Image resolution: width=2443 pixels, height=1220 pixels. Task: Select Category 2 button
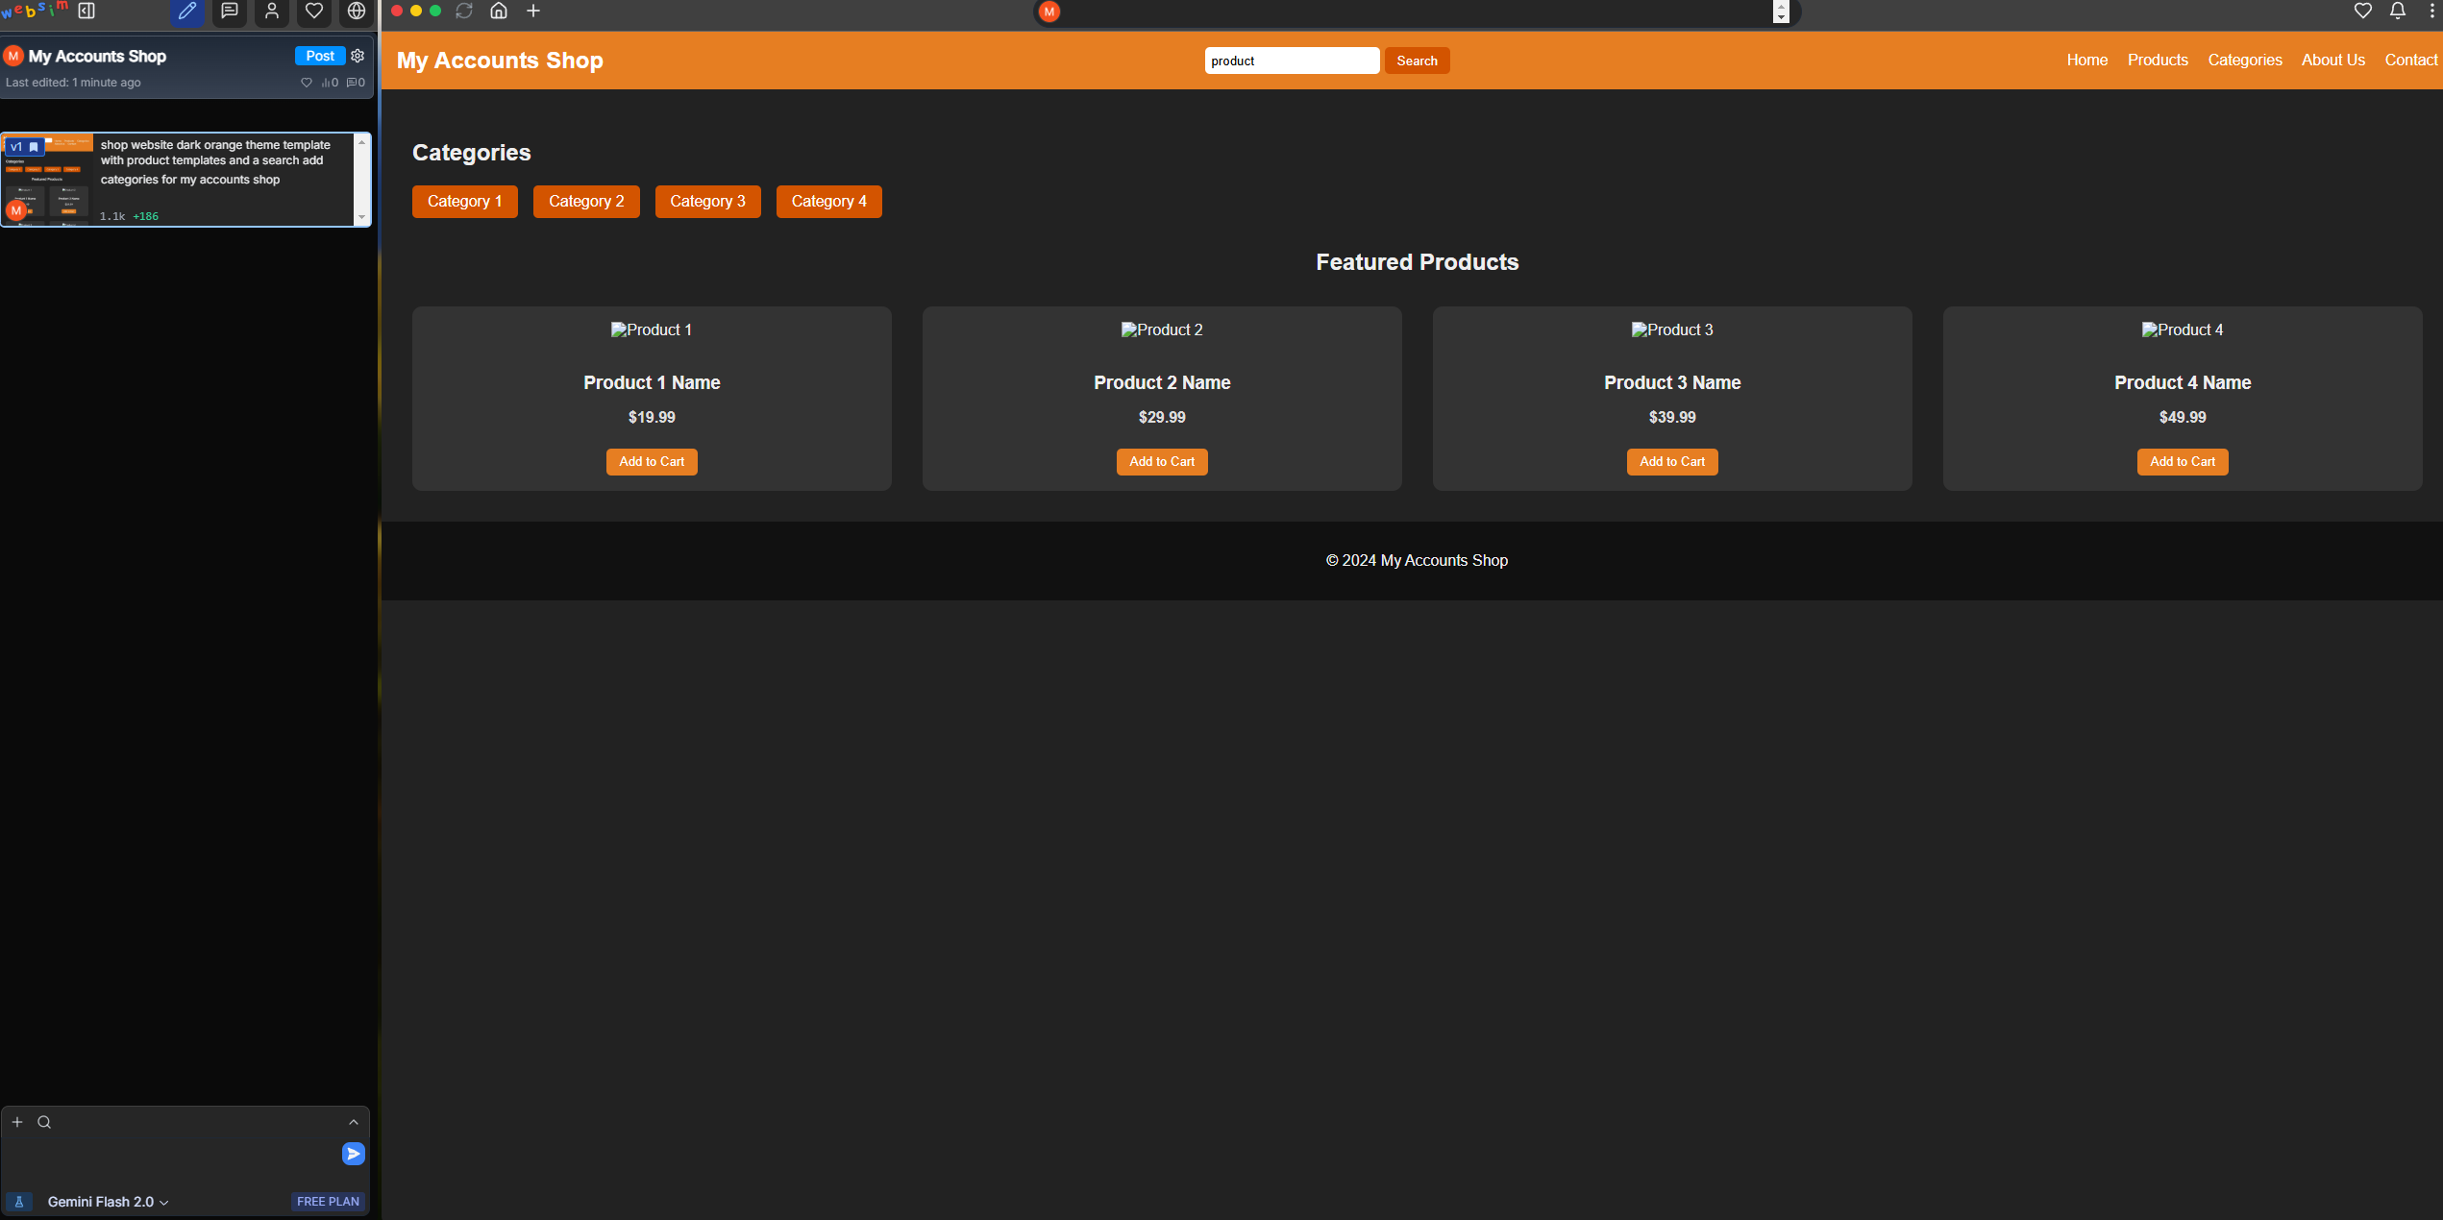586,202
